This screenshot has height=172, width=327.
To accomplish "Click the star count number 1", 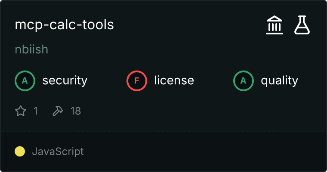I will pos(36,111).
